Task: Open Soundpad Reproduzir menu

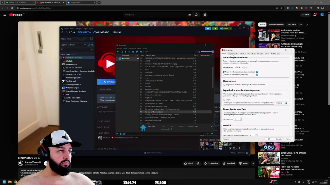Action: pyautogui.click(x=132, y=48)
